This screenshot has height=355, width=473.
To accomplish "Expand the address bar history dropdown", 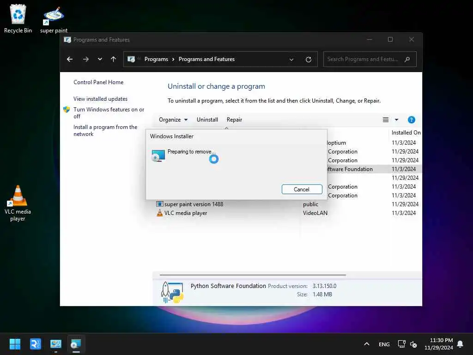I will [291, 60].
